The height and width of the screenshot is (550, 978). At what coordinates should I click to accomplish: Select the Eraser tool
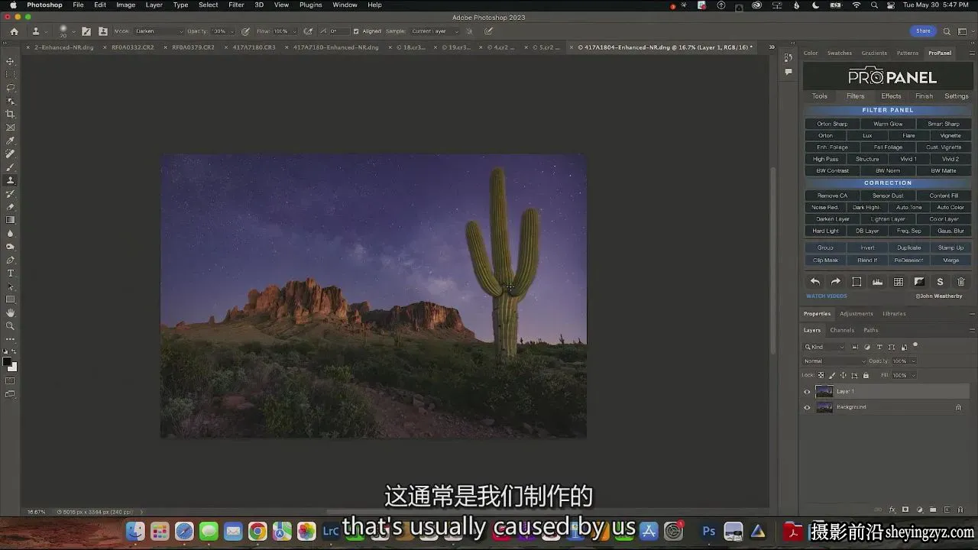click(10, 207)
